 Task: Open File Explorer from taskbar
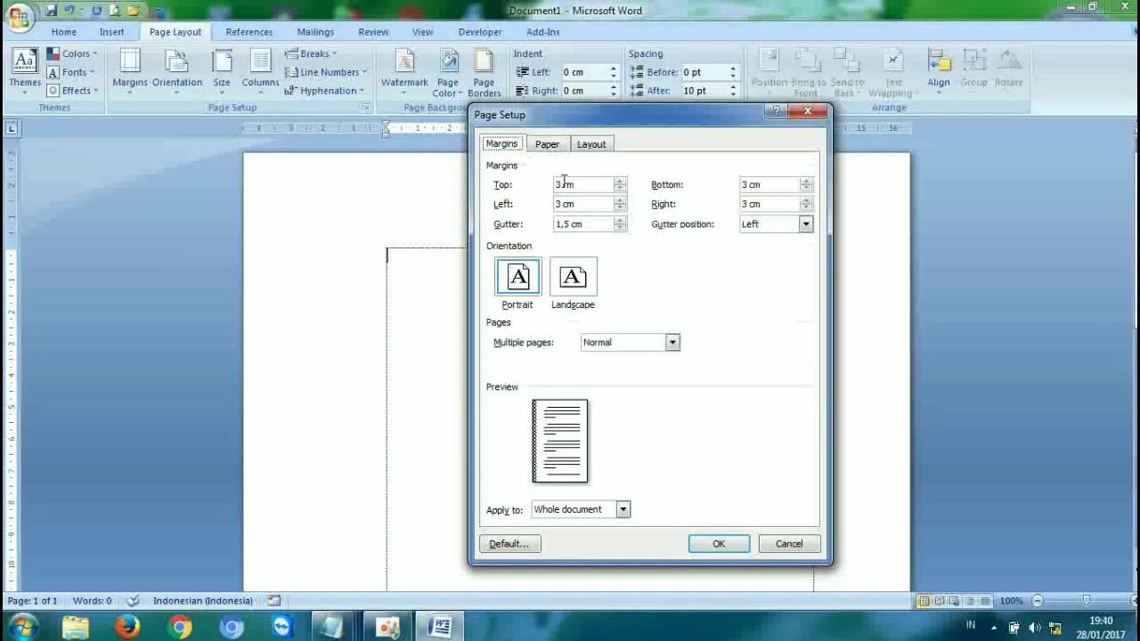pos(76,627)
